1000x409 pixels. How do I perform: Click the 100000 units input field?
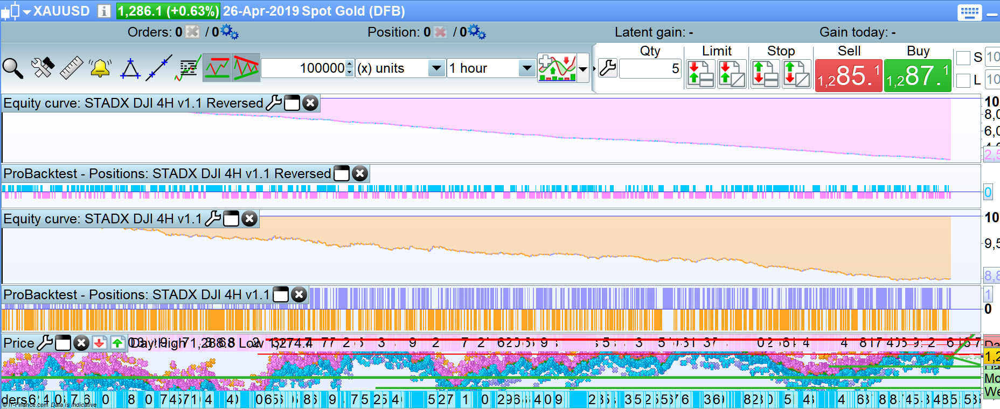point(303,68)
